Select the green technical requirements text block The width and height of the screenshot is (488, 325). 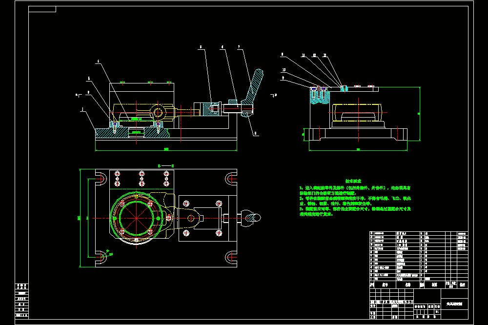point(355,198)
